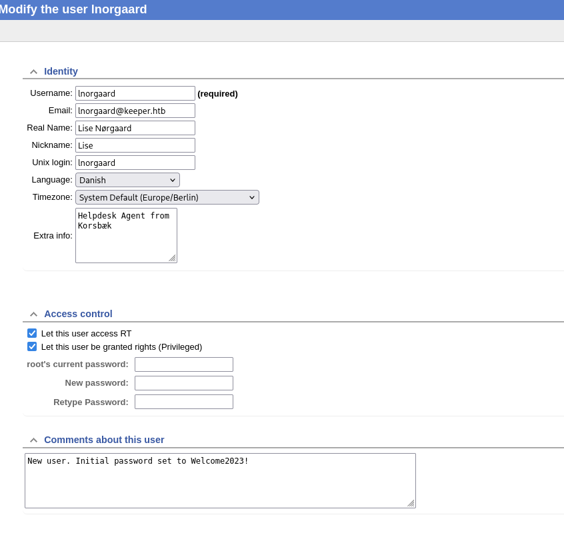Focus the Retype Password field

(x=184, y=402)
